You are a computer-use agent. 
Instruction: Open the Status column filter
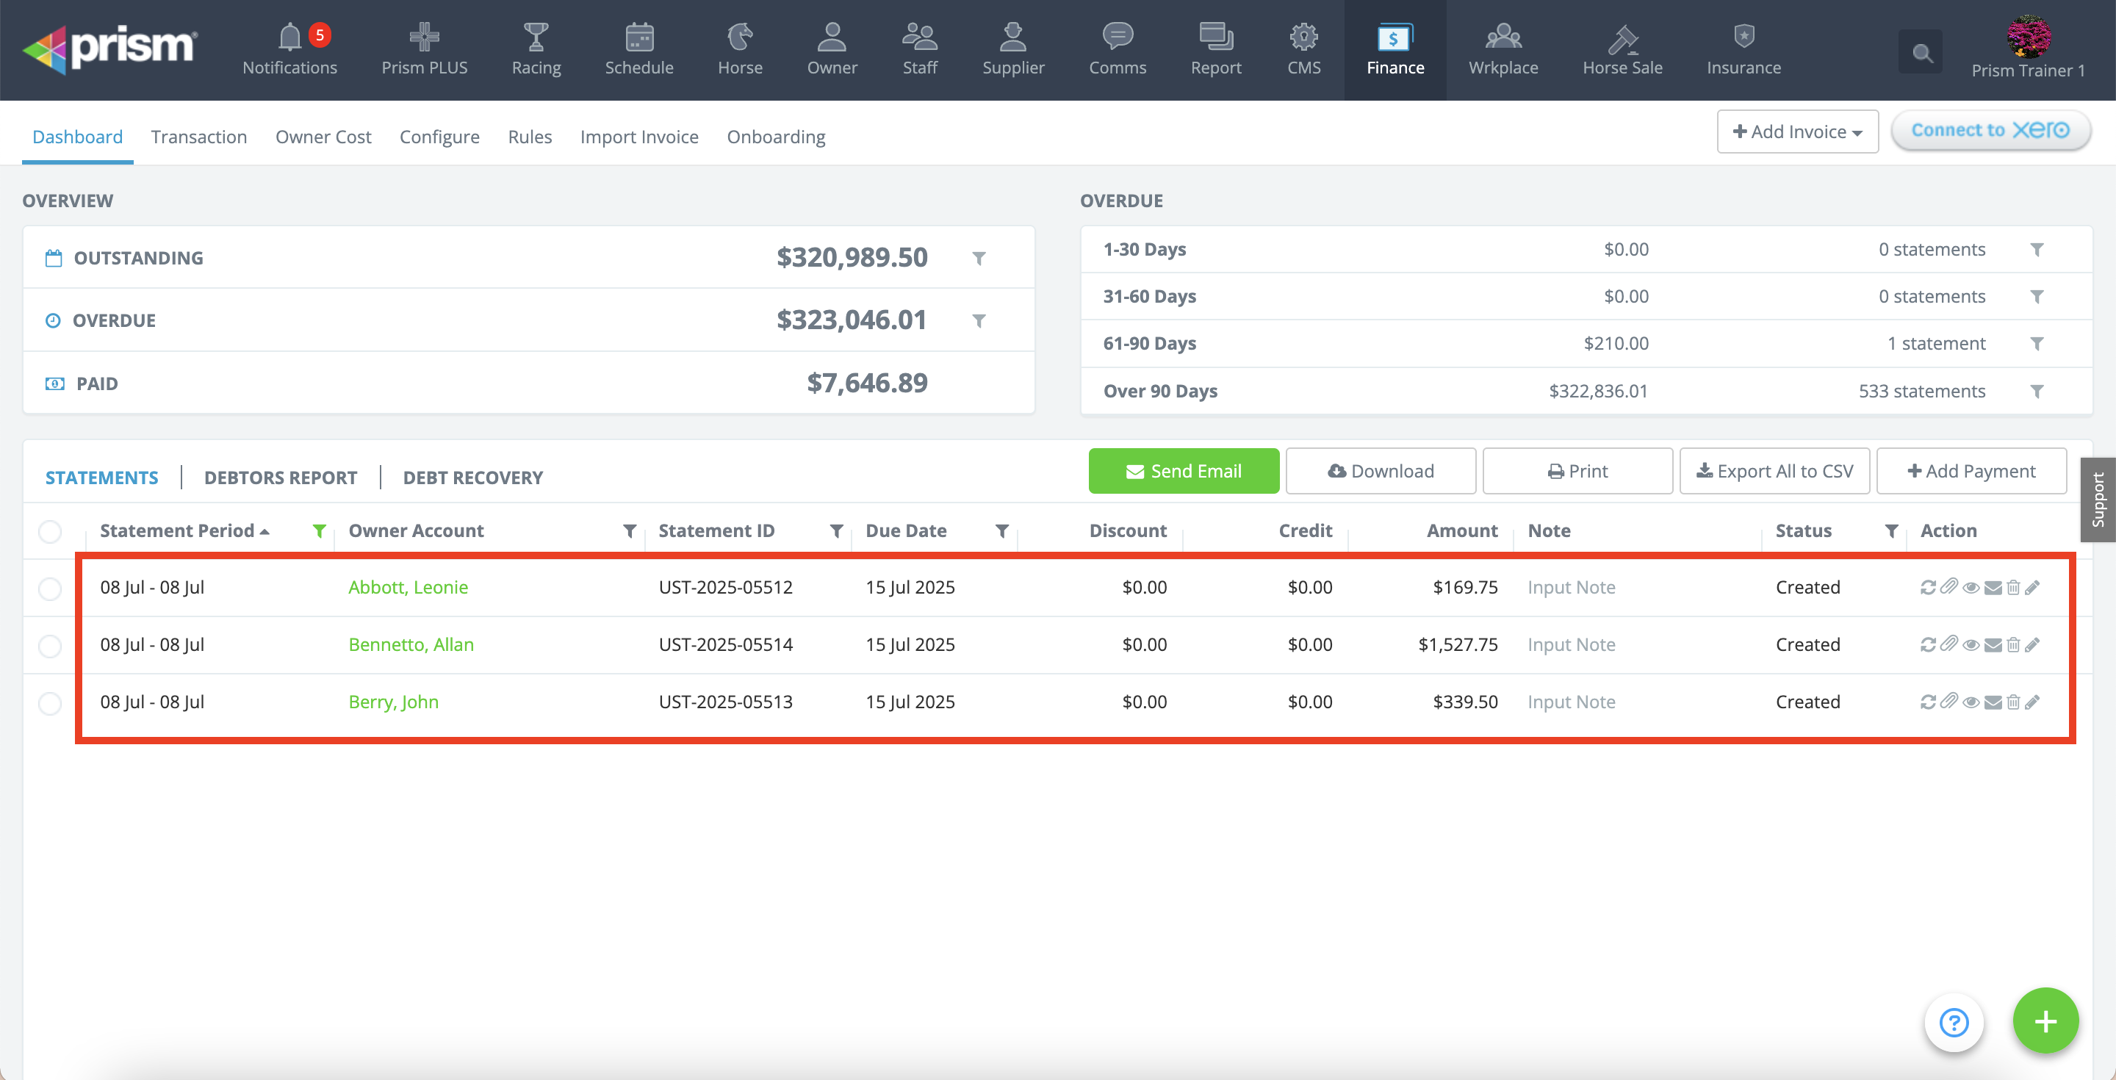1891,531
